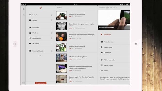Tap the Share arrow icon
This screenshot has width=162, height=91.
(x=102, y=71)
